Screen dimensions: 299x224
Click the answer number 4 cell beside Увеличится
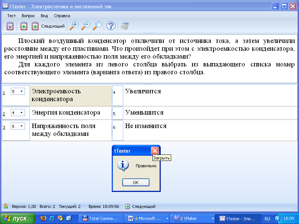(118, 96)
